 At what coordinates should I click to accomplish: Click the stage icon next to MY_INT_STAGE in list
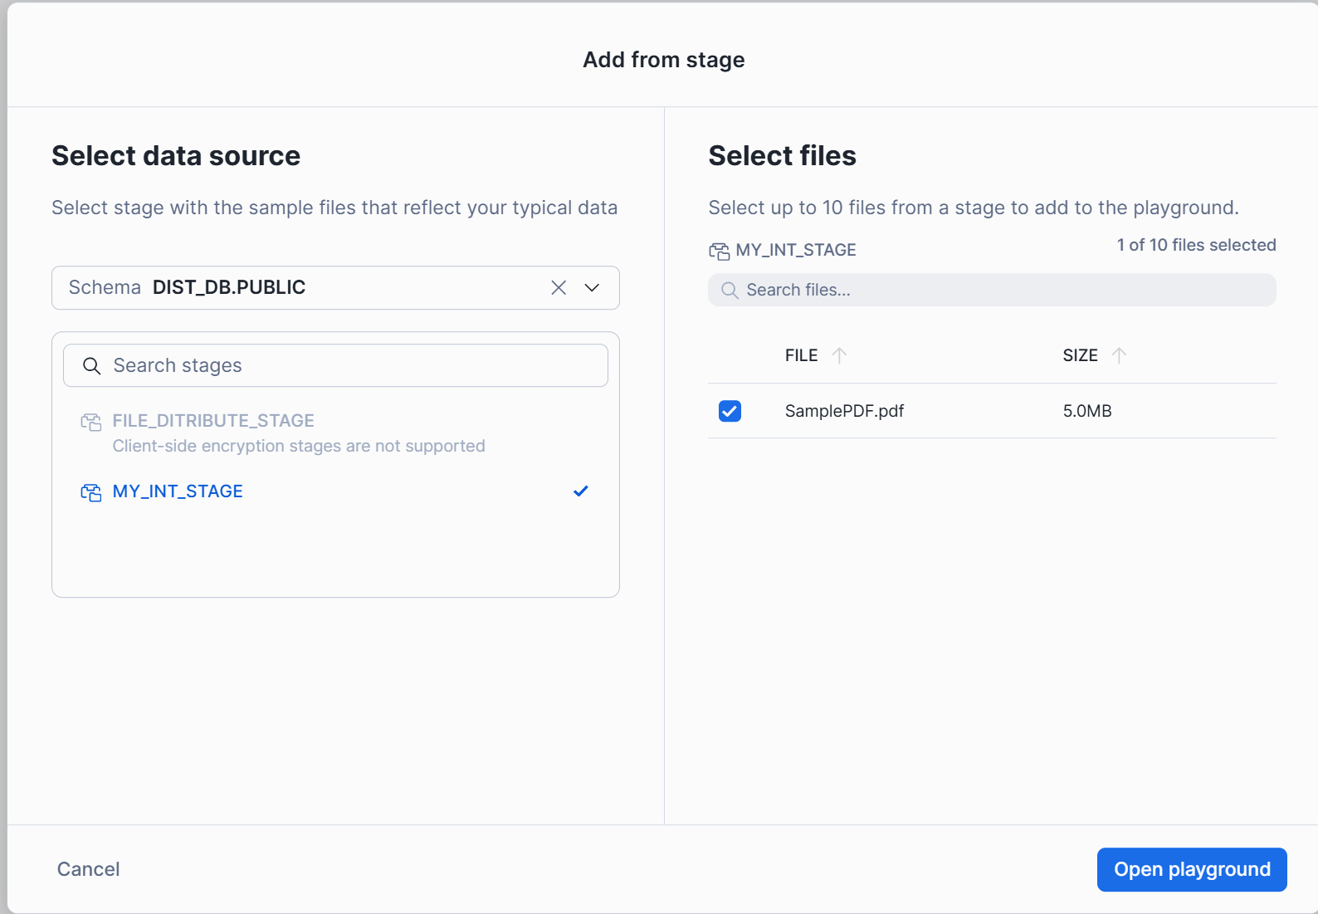point(90,492)
